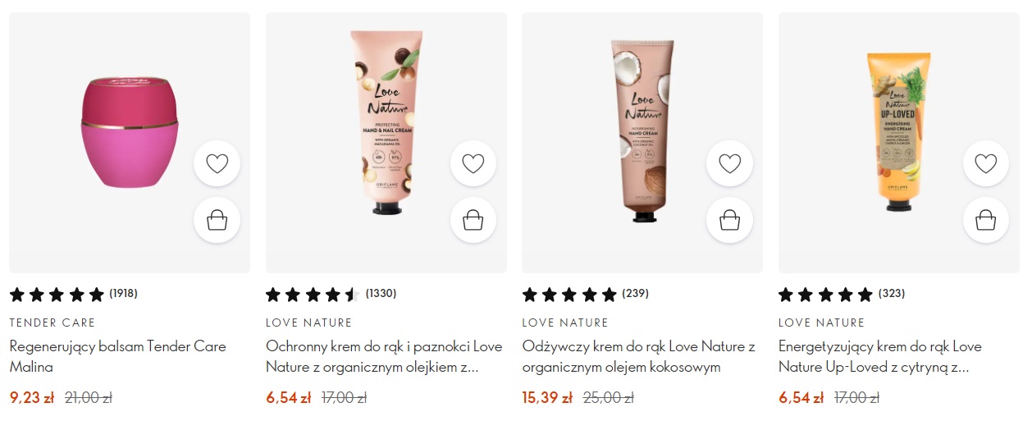Favorite the Love Nature hand & nail cream
Viewport: 1032px width, 421px height.
coord(473,164)
